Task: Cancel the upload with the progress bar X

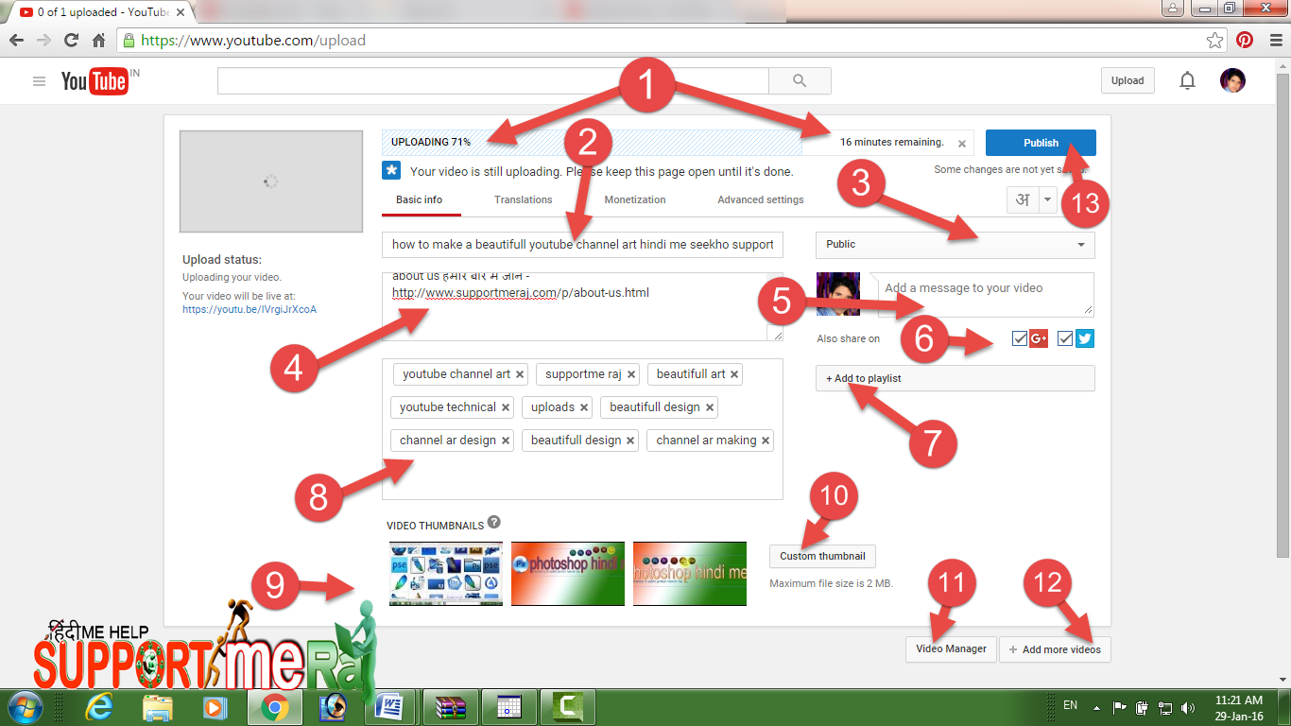Action: (962, 145)
